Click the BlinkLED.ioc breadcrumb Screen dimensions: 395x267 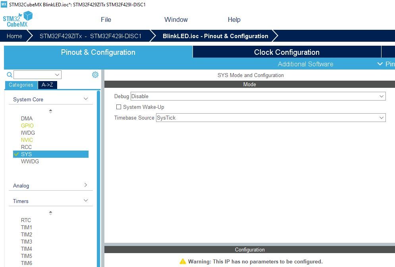216,36
